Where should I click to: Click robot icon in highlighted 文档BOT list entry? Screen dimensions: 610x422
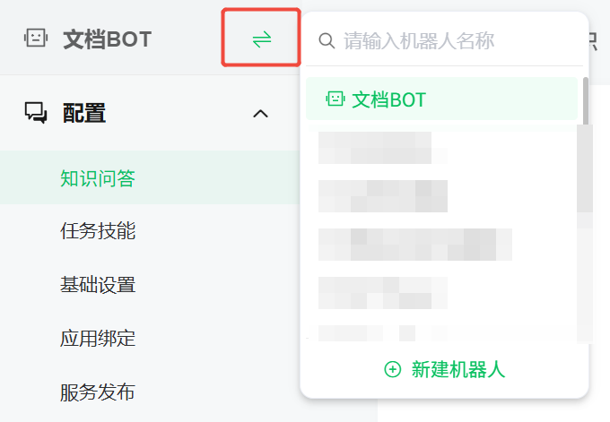click(335, 99)
